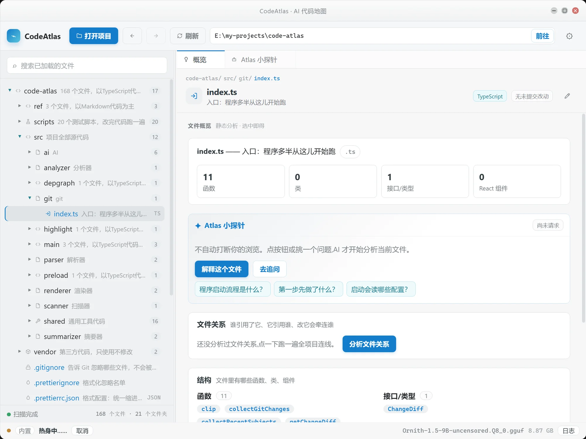Click the sparkle icon beside Atlas 小探针 heading
Image resolution: width=586 pixels, height=439 pixels.
coord(198,226)
